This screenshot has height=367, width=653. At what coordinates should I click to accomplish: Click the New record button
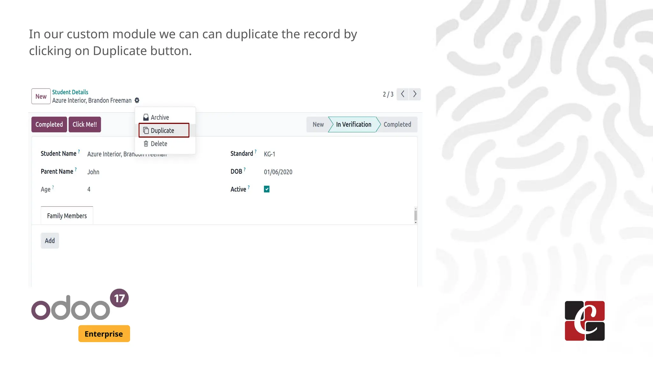[x=41, y=96]
